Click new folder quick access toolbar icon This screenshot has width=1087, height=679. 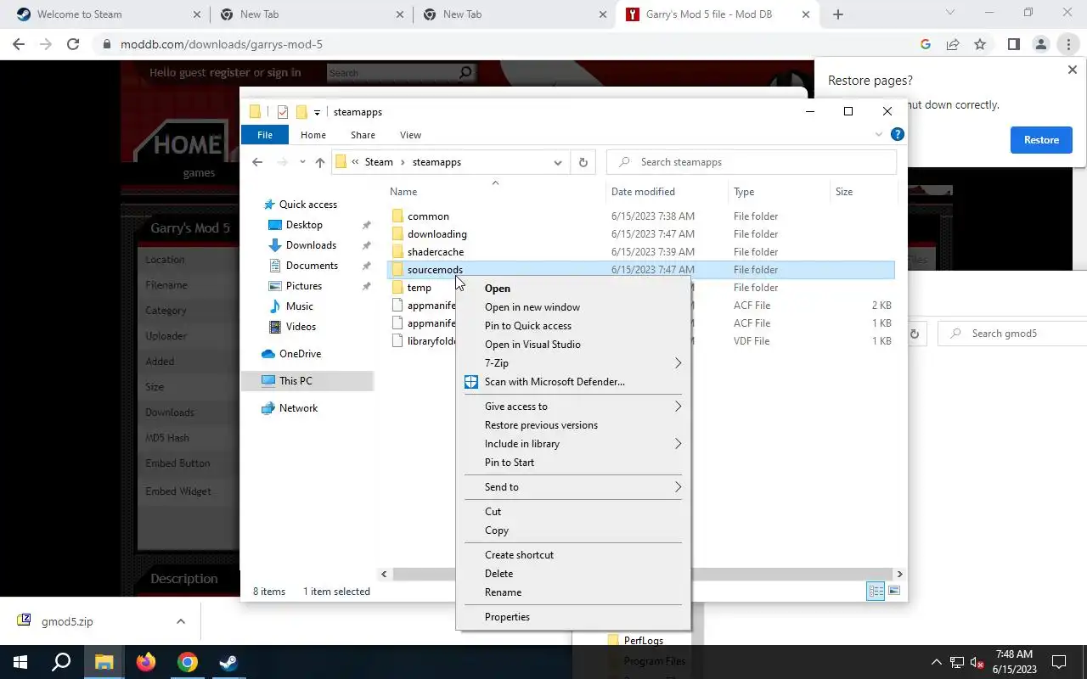click(301, 112)
